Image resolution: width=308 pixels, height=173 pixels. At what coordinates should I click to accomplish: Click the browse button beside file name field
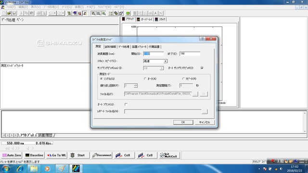195,94
